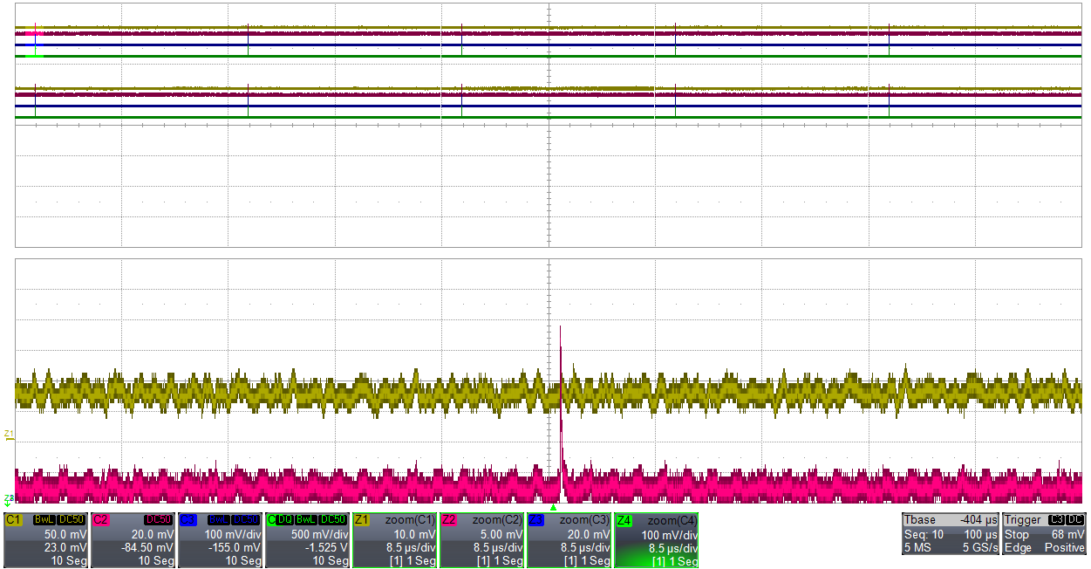
Task: Select the pink Z2 zoom badge
Action: tap(449, 520)
